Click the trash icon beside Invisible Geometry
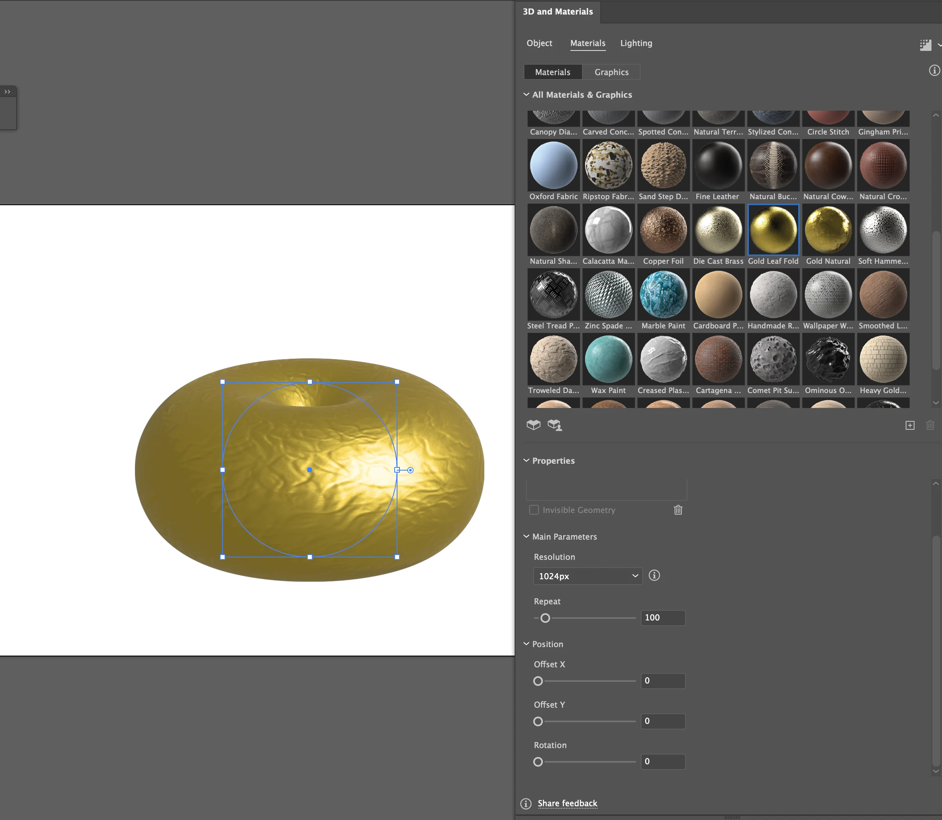The height and width of the screenshot is (820, 942). 677,510
